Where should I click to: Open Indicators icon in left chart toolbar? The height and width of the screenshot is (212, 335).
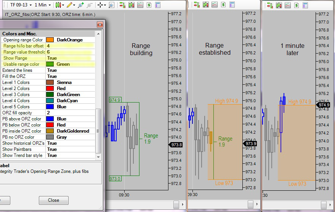[x=140, y=5]
